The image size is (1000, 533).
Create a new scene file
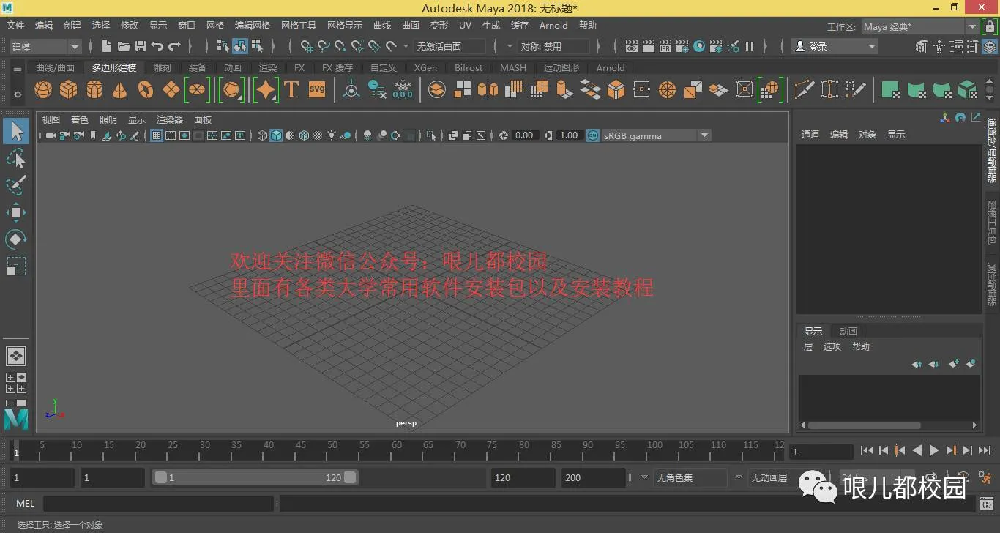point(107,46)
